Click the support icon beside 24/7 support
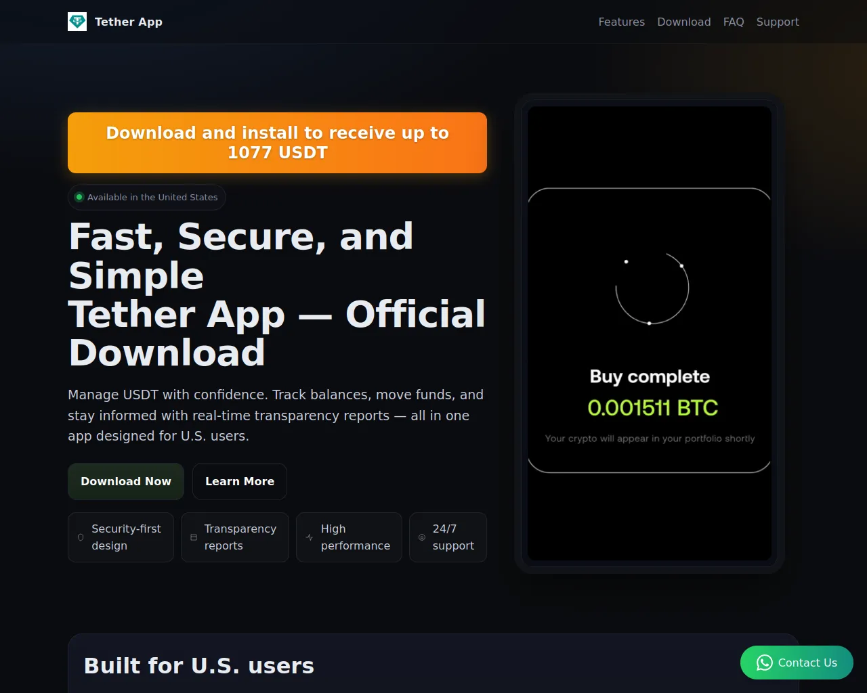This screenshot has width=867, height=693. point(422,537)
